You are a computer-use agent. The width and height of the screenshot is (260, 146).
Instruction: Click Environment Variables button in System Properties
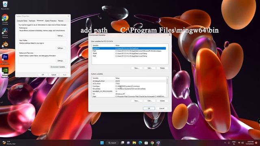[x=58, y=67]
